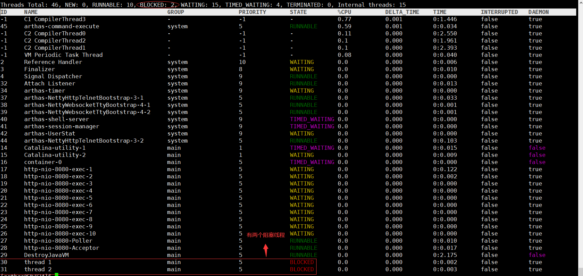Click thread name 'VM Periodic Task Thread'
The height and width of the screenshot is (276, 583).
63,55
